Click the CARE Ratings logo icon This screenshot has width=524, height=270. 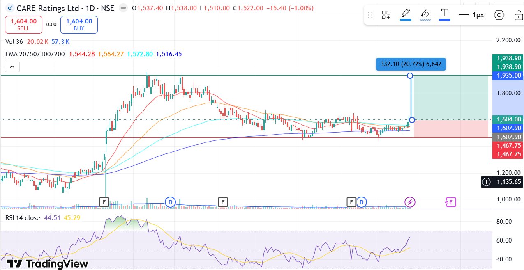tap(9, 8)
